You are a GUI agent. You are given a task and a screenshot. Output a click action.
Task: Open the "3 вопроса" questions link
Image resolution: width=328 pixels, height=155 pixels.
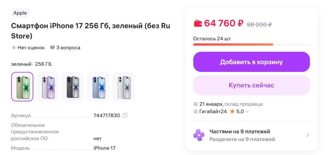click(x=68, y=48)
